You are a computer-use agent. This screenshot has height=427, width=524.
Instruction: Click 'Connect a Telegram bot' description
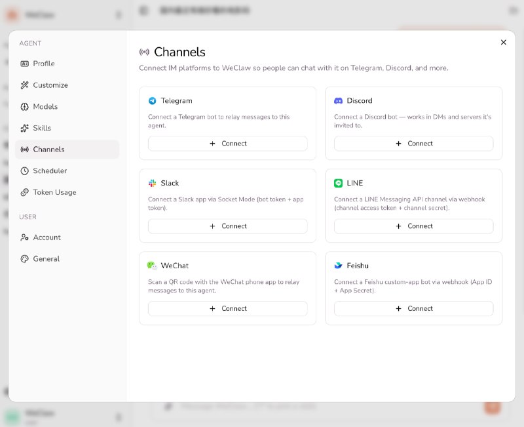(219, 121)
